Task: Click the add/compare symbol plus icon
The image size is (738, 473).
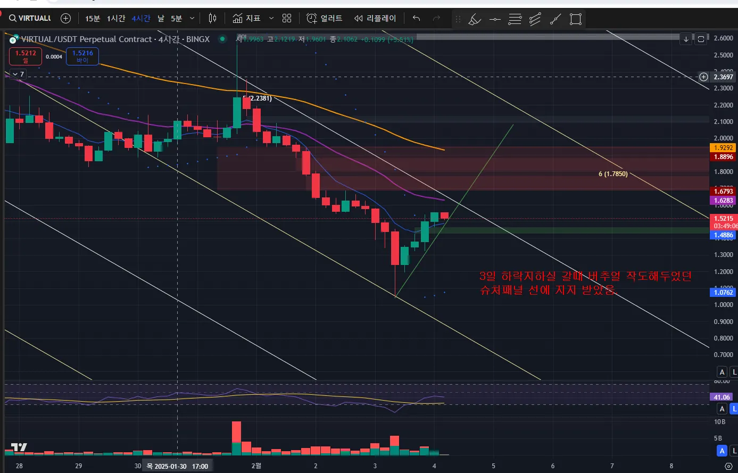Action: (65, 18)
